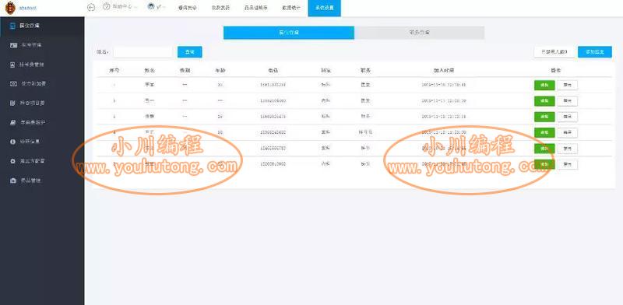Expand the help center dropdown arrow
The width and height of the screenshot is (623, 305).
(136, 8)
